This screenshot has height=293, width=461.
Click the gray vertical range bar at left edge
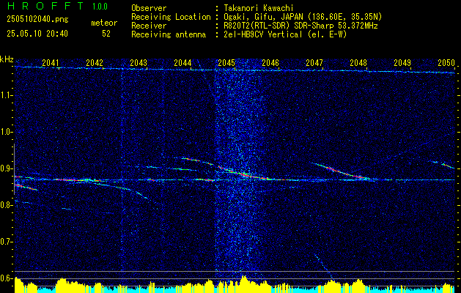pyautogui.click(x=14, y=169)
